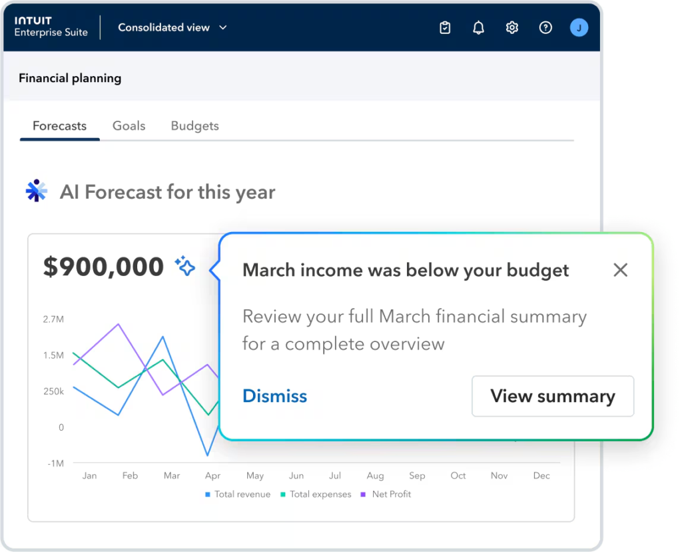
Task: Expand the Consolidated view dropdown
Action: pos(172,27)
